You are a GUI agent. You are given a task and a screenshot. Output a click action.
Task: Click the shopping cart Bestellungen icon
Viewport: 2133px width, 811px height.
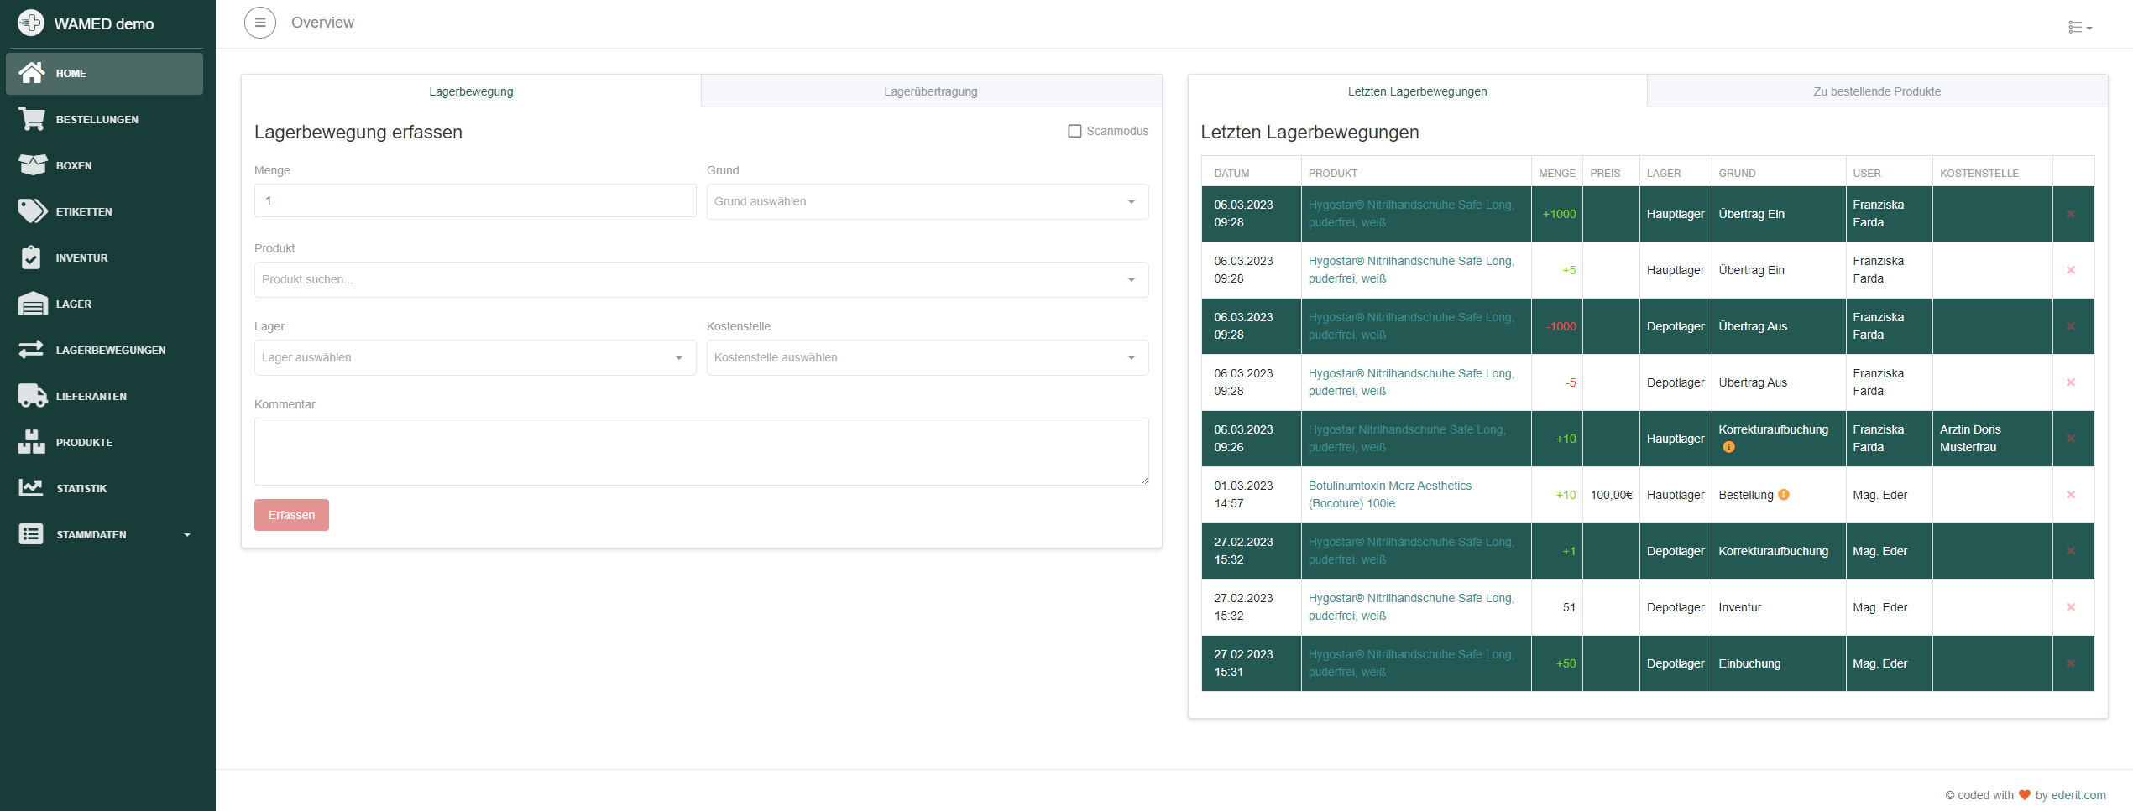pos(32,119)
